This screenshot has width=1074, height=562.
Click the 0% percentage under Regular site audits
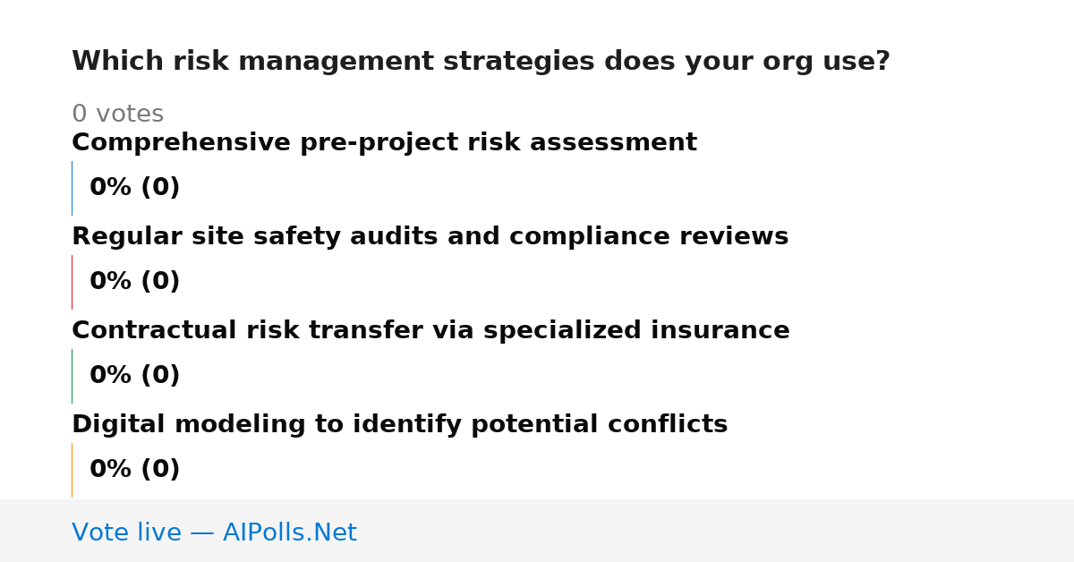click(110, 282)
